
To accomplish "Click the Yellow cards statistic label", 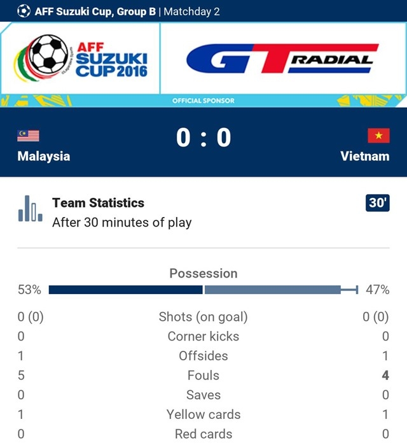I will [203, 414].
